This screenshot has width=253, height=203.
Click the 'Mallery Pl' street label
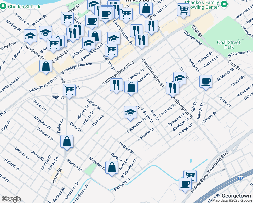(x=14, y=25)
